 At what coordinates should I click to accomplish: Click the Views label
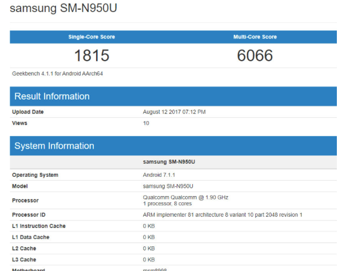[x=19, y=123]
